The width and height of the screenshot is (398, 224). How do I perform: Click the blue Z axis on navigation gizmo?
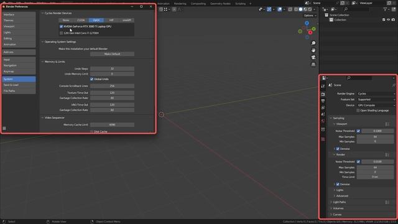(307, 23)
